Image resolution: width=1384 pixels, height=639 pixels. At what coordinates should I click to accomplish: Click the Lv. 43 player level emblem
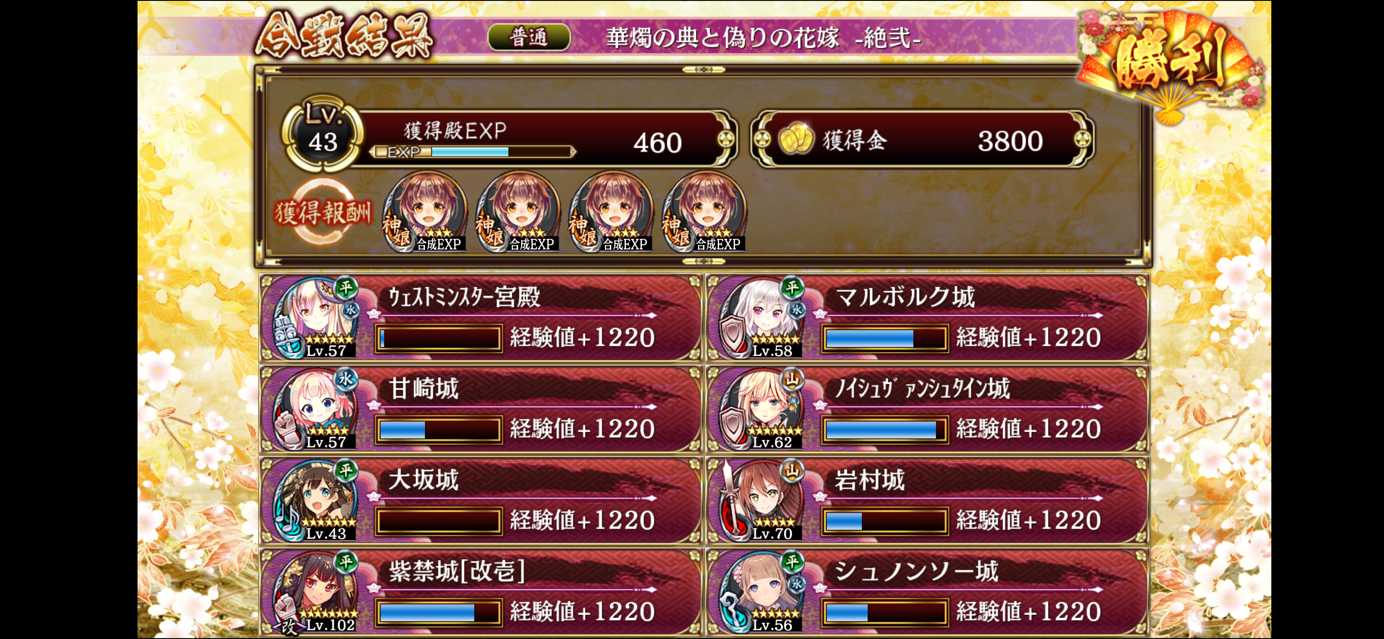click(x=322, y=133)
